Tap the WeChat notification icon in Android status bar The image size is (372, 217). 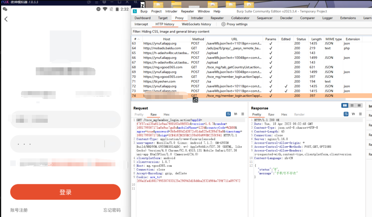point(5,9)
